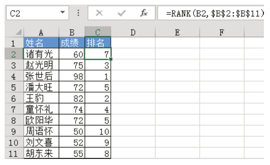Expand the Name Box dropdown arrow
This screenshot has height=165, width=270.
[x=63, y=14]
